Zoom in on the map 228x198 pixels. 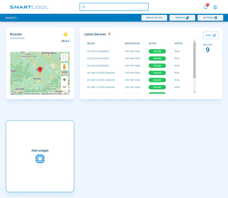click(x=64, y=80)
